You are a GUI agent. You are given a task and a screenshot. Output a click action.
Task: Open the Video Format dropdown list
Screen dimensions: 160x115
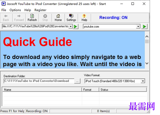143,81
